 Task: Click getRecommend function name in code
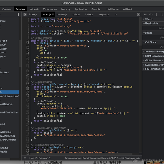tap(58, 84)
